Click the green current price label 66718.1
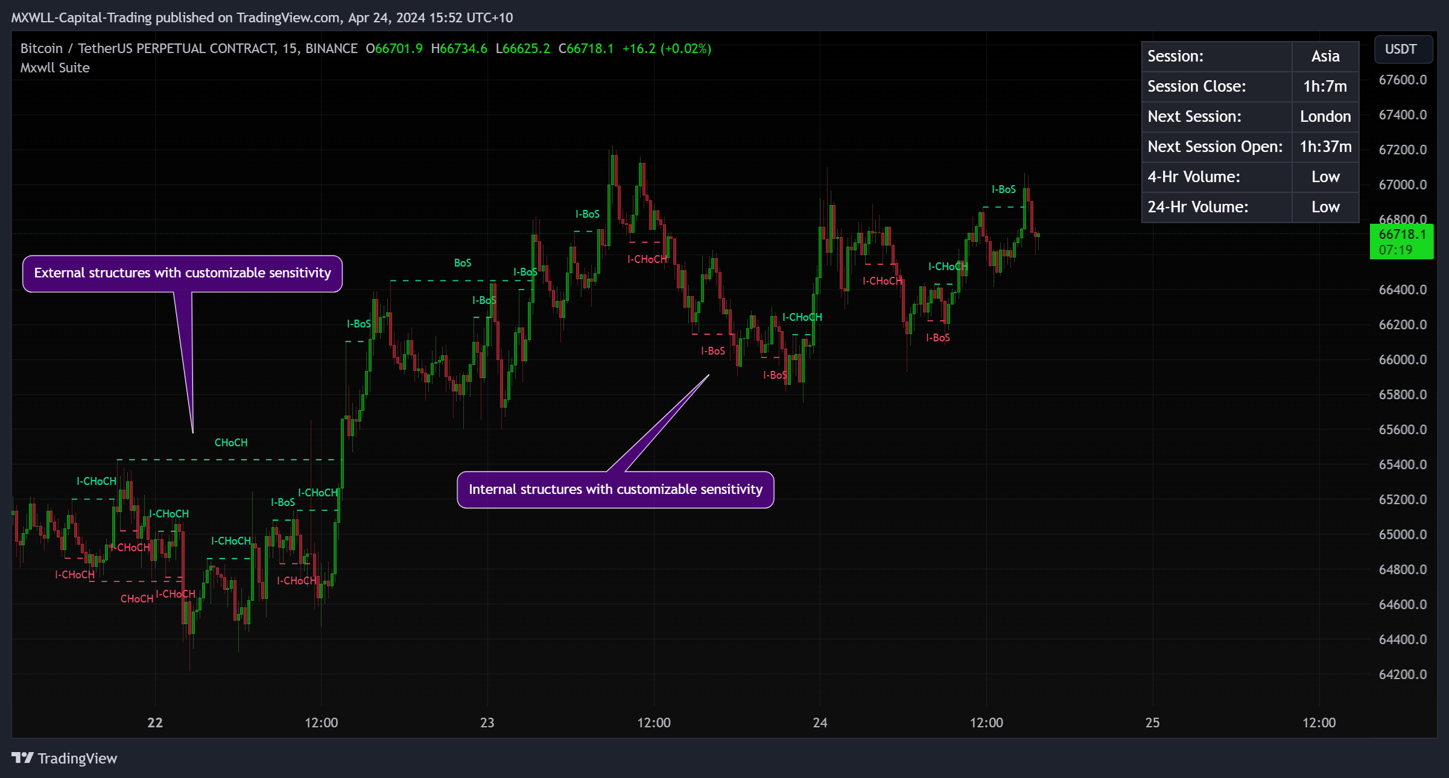Image resolution: width=1449 pixels, height=778 pixels. 1401,241
